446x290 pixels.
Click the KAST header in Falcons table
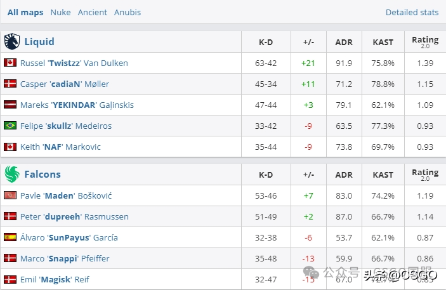tap(383, 175)
